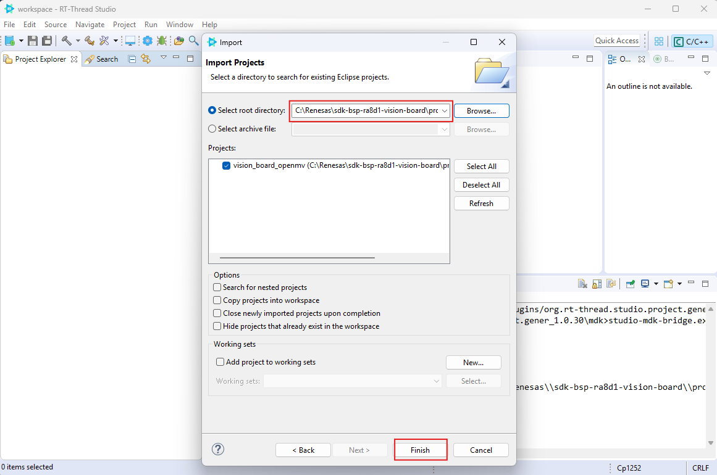This screenshot has height=475, width=717.
Task: Choose the Select archive file radio button
Action: click(x=212, y=129)
